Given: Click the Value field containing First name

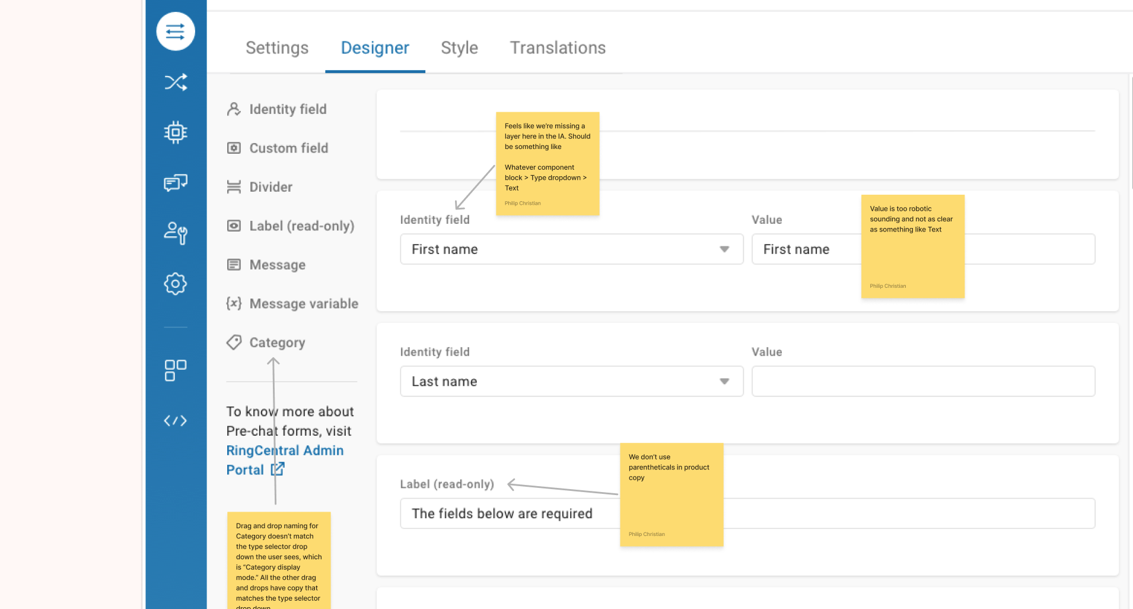Looking at the screenshot, I should coord(923,249).
